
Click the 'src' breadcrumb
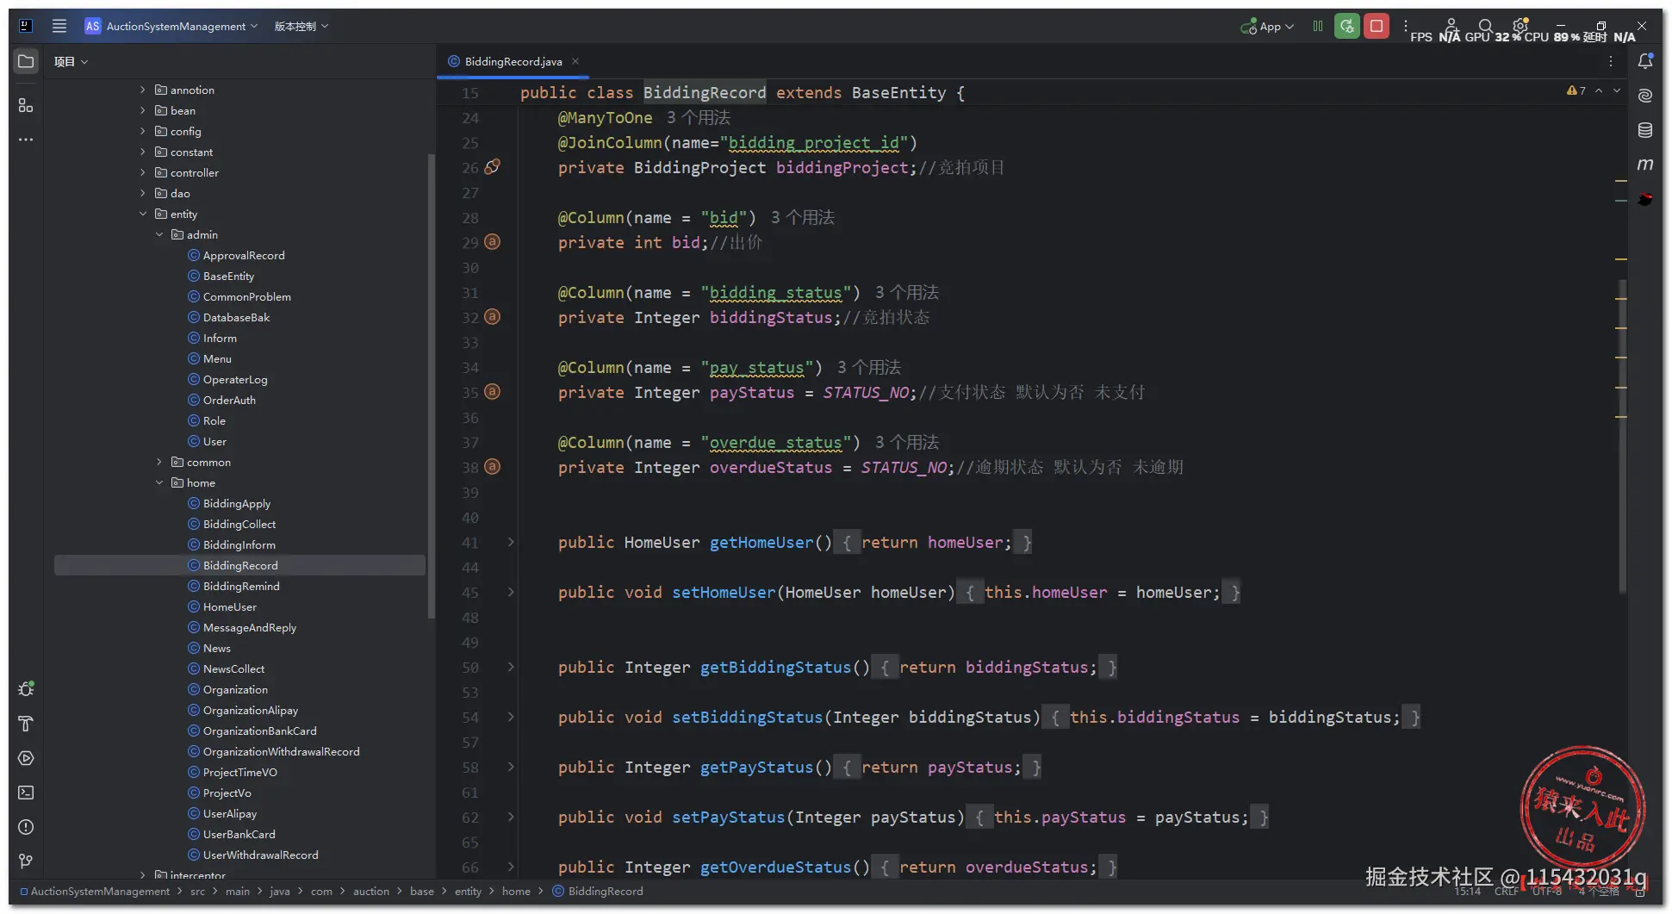click(197, 892)
